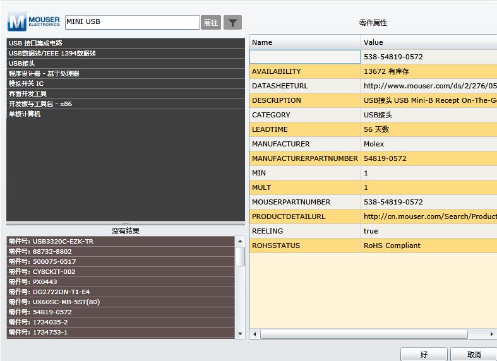Click the datasheet URL value cell
The width and height of the screenshot is (497, 361).
coord(429,86)
